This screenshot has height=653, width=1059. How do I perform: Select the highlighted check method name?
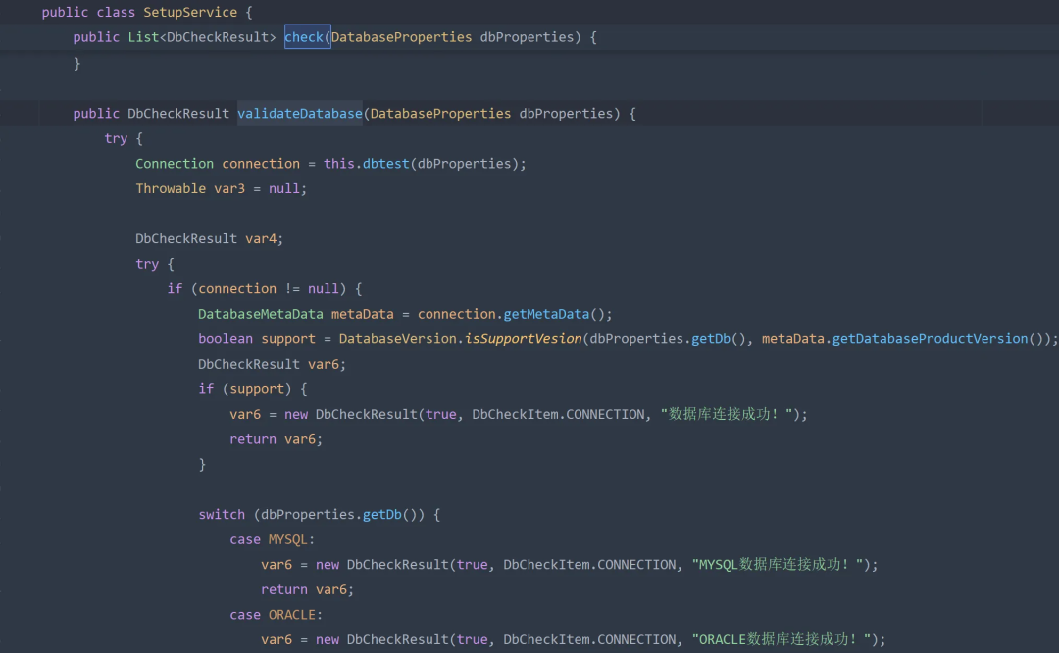(304, 37)
